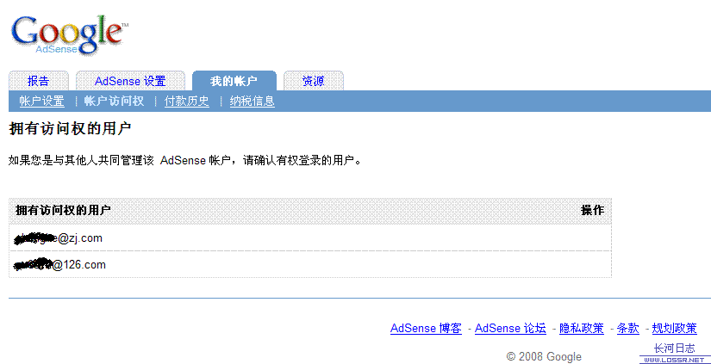
Task: Select the 我的帐户 tab
Action: point(234,81)
